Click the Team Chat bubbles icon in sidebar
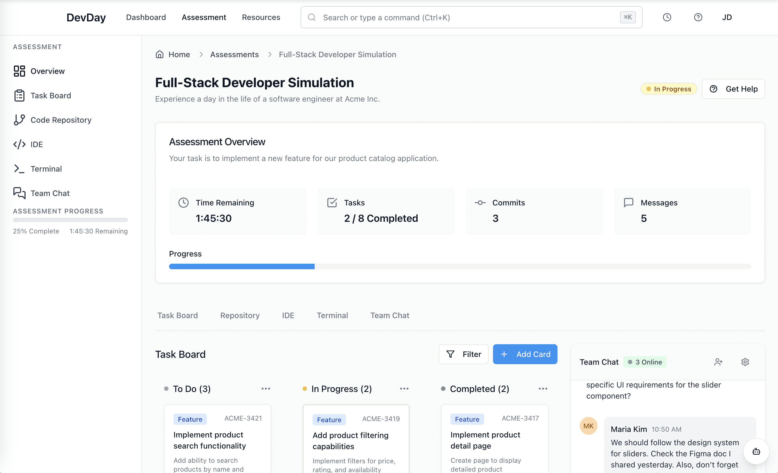The image size is (778, 473). [19, 193]
